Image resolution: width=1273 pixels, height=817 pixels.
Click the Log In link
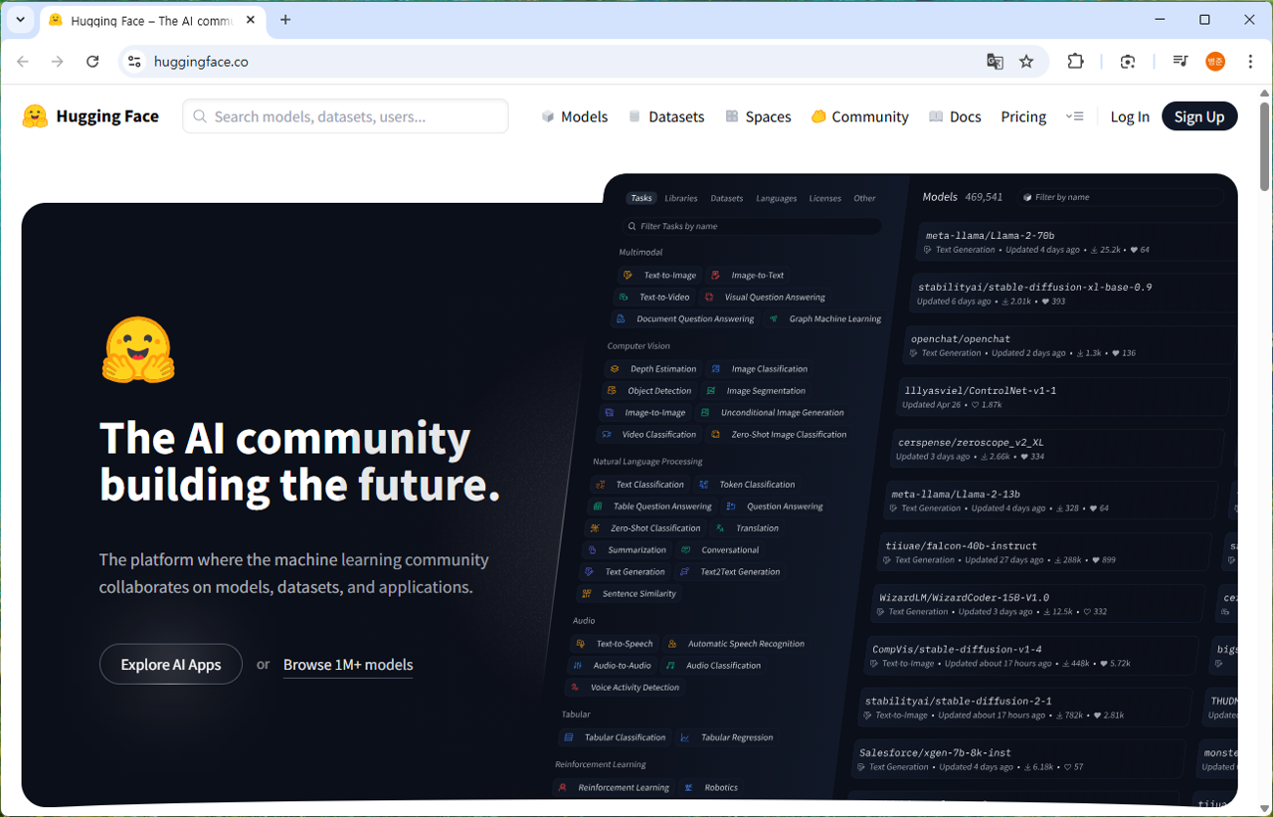(1130, 117)
